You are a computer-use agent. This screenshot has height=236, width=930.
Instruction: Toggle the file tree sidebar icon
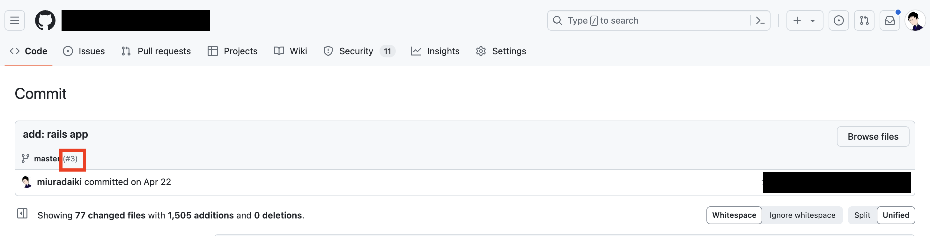pos(22,214)
